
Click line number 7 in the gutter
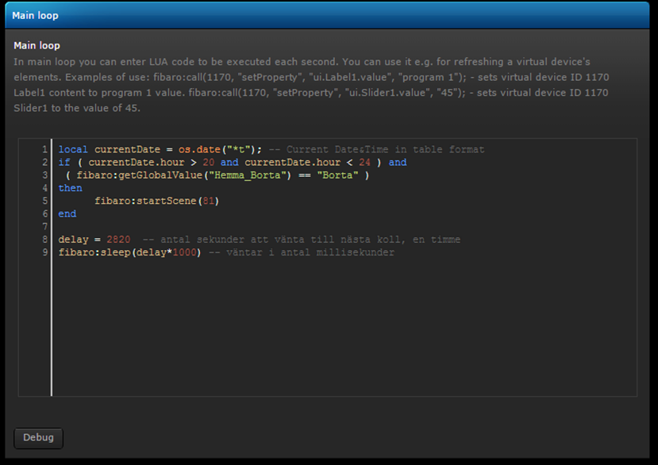45,227
